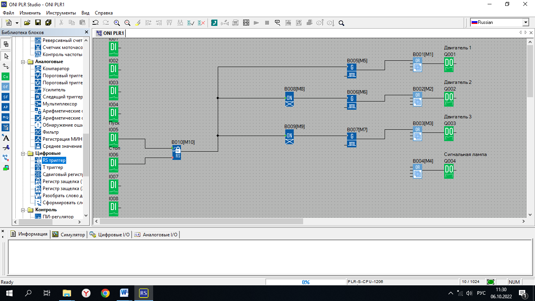Viewport: 535px width, 301px height.
Task: Select the I005 Пуск input block
Action: pos(113,140)
